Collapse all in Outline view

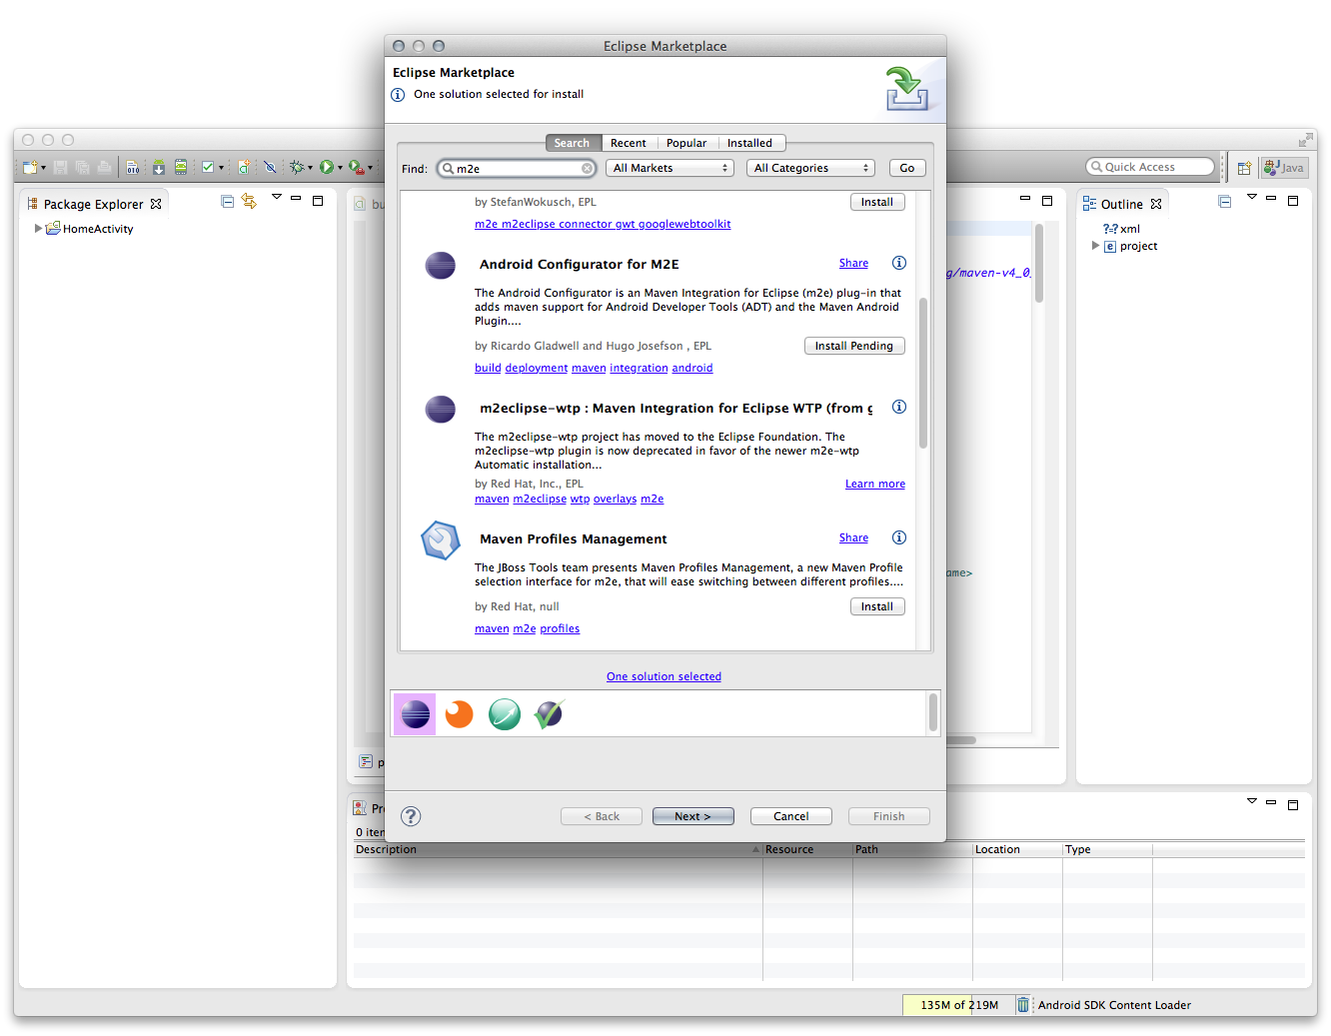coord(1225,201)
